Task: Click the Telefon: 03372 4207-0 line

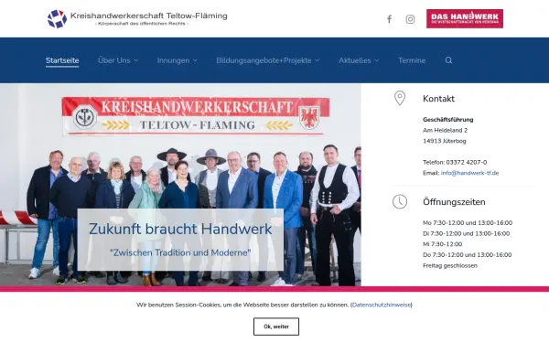Action: (455, 163)
